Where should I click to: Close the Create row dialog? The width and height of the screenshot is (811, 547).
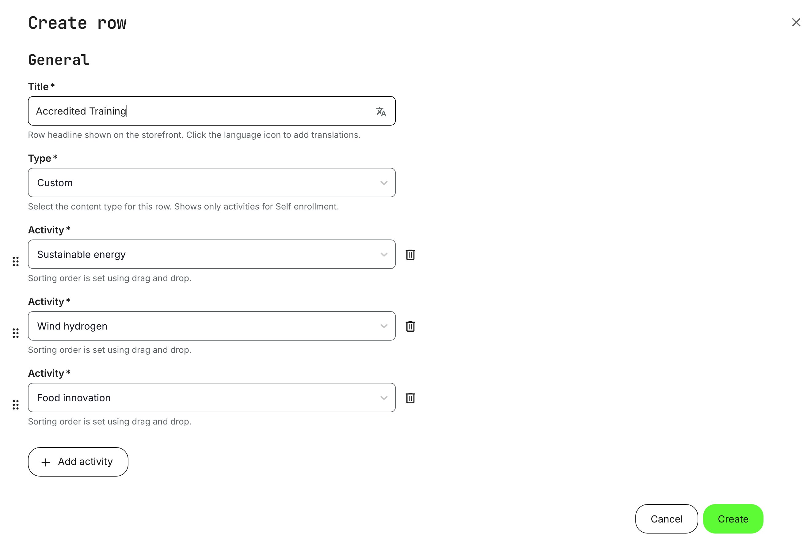click(796, 22)
